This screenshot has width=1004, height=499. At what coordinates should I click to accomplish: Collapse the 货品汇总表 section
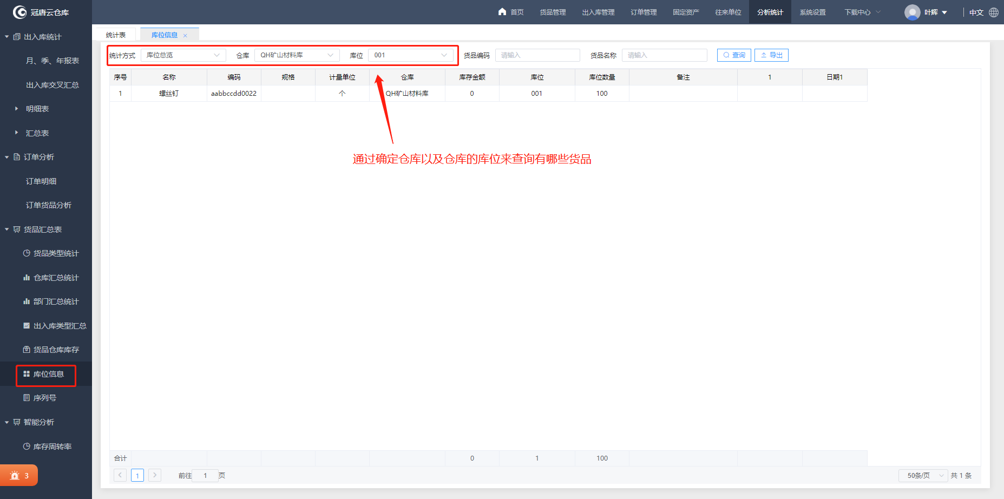6,229
